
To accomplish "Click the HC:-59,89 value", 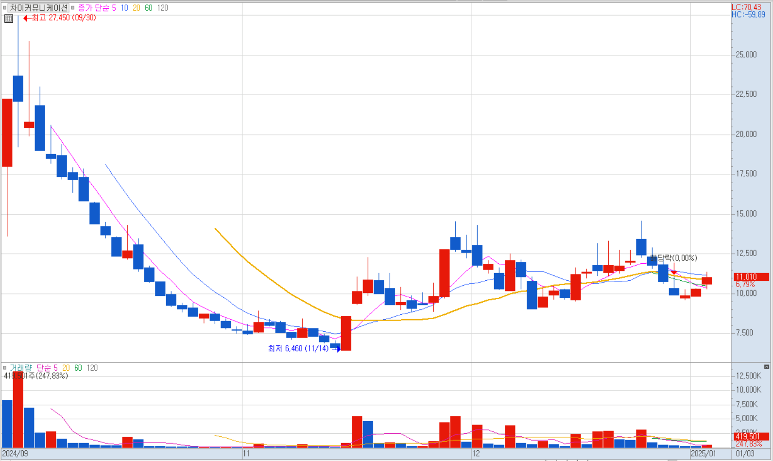I will pos(748,15).
